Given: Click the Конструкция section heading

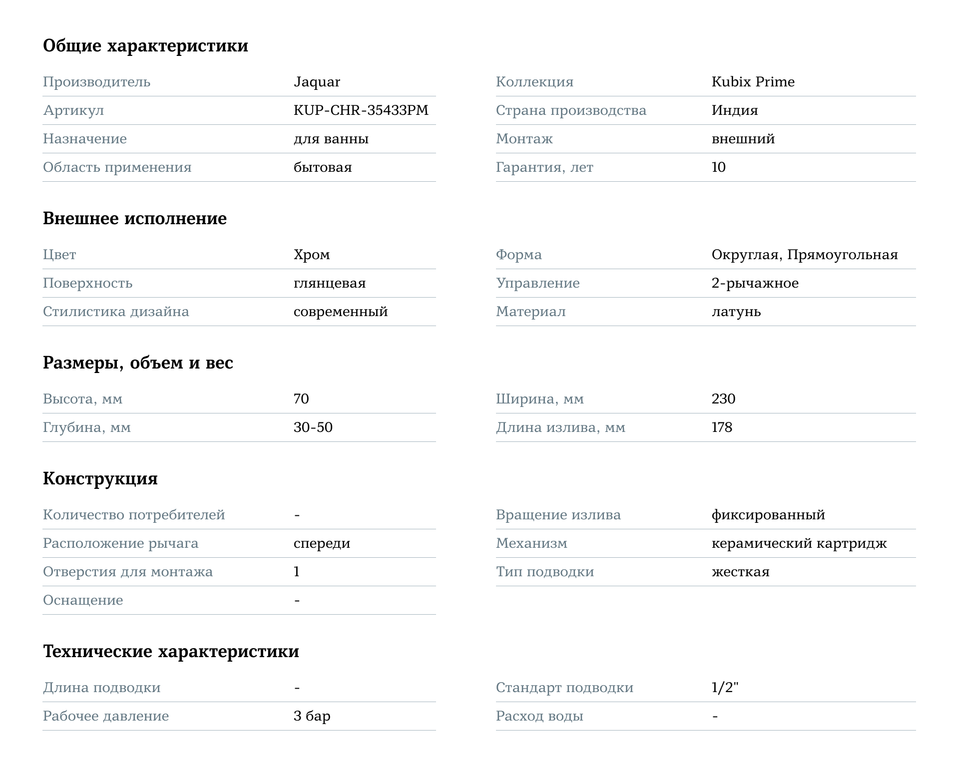Looking at the screenshot, I should pyautogui.click(x=100, y=479).
